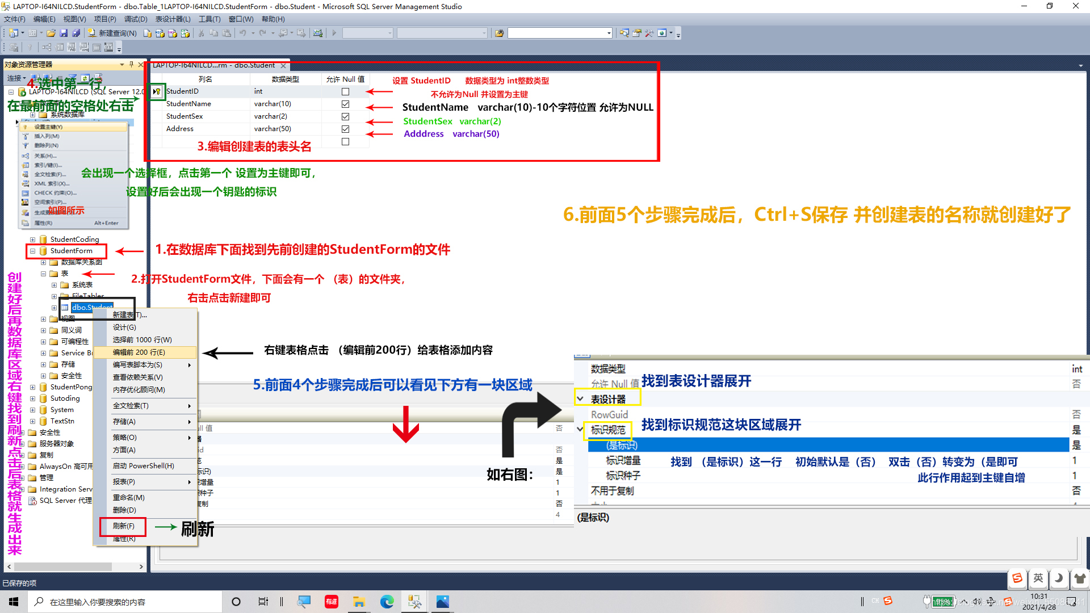Expand the StudentPong database node

pos(32,387)
